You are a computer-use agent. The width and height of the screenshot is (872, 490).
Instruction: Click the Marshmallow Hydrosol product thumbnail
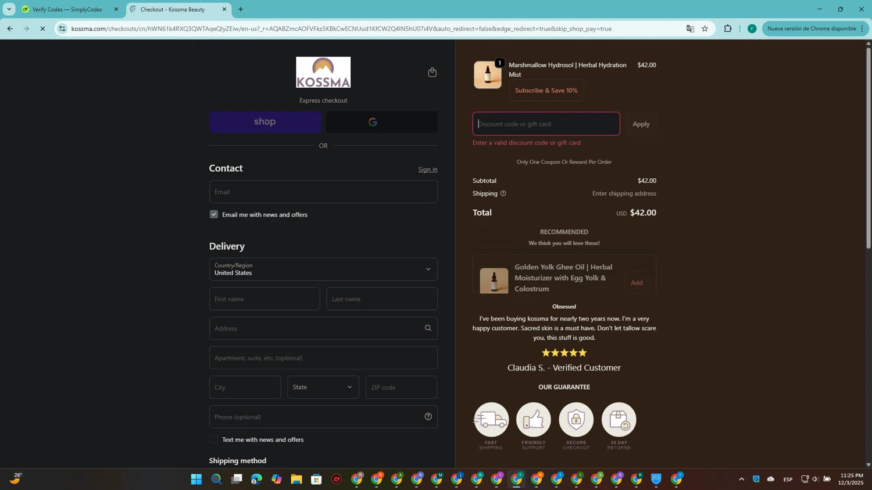coord(488,75)
